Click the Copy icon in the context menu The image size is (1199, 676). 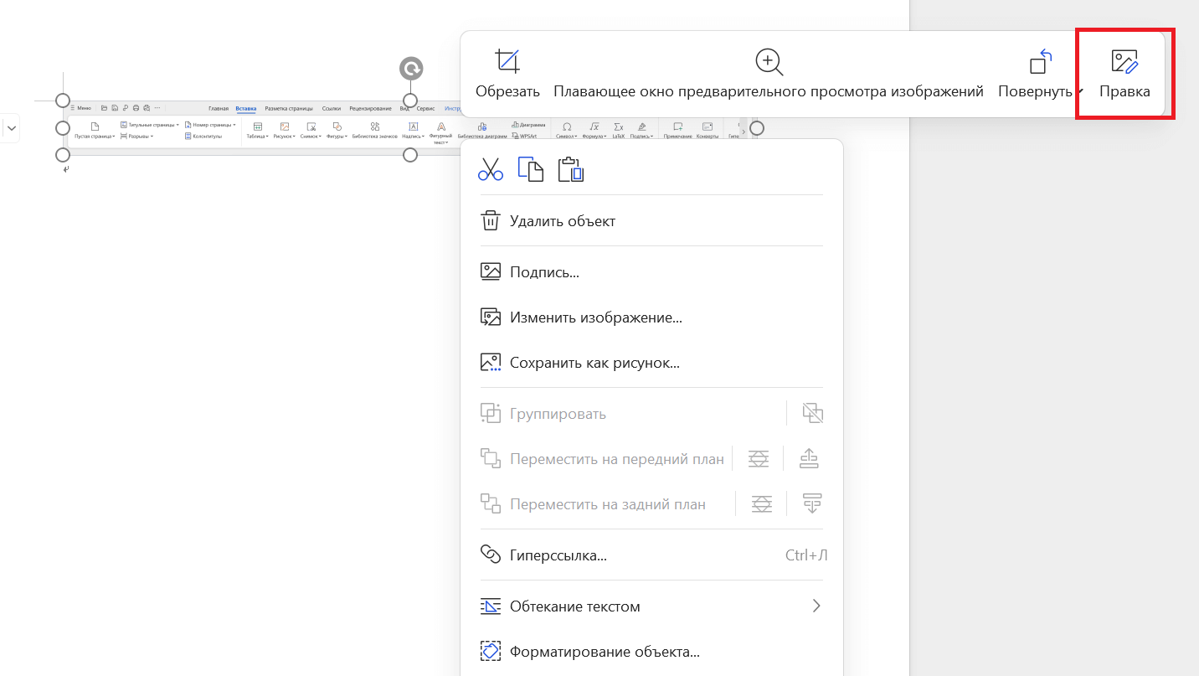[x=531, y=168]
